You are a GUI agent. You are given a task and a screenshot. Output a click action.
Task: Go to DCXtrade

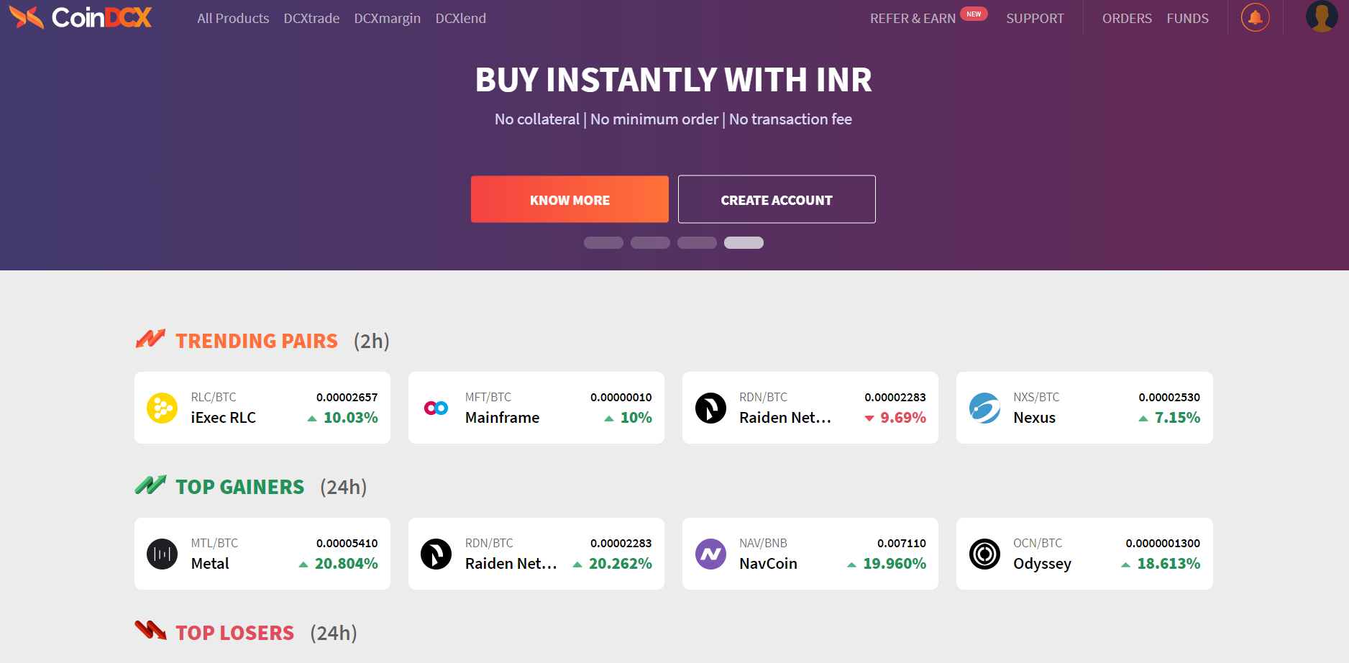311,19
